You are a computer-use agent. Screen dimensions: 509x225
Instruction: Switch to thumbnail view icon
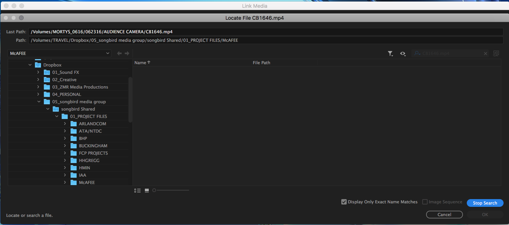tap(147, 190)
